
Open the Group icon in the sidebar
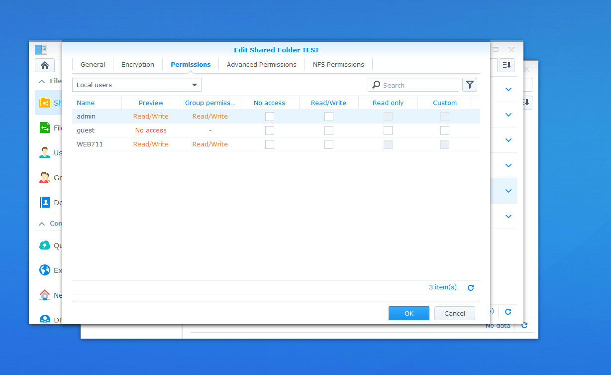[x=45, y=177]
